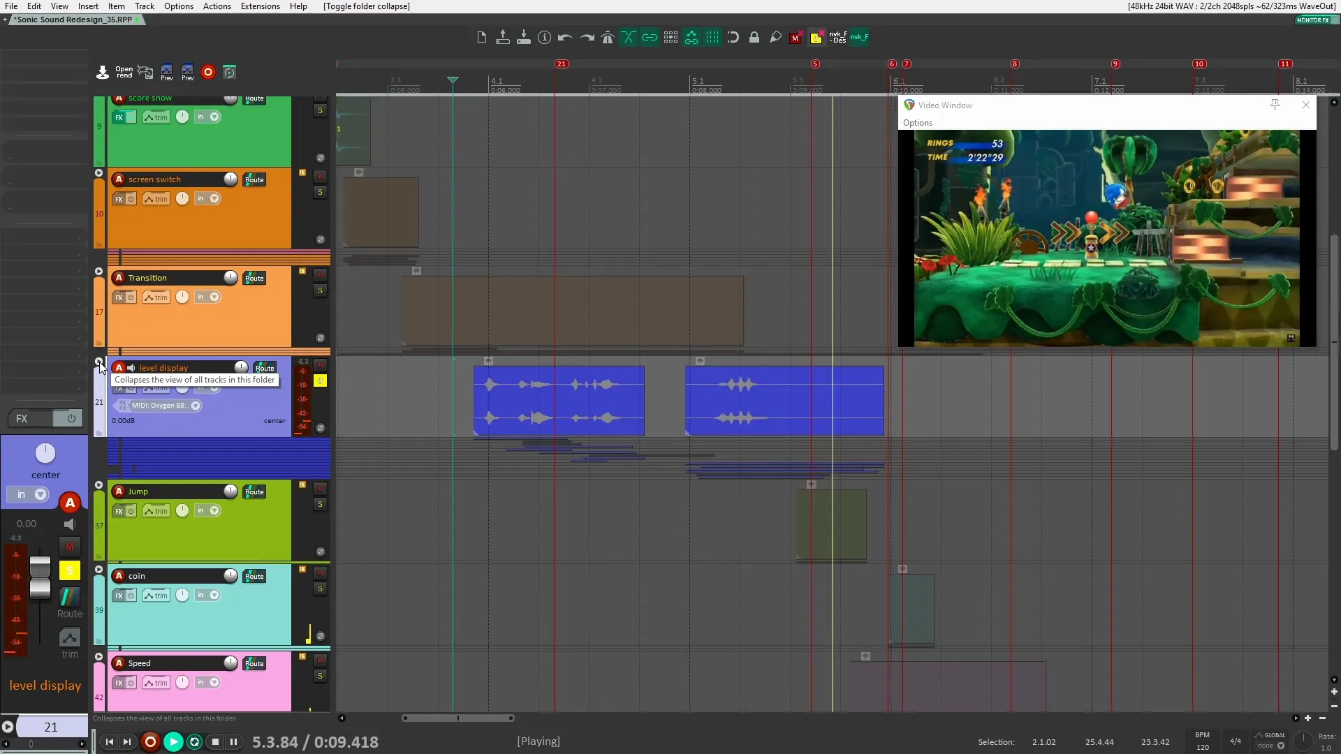Arm record on the Speed track
Image resolution: width=1341 pixels, height=754 pixels.
119,663
